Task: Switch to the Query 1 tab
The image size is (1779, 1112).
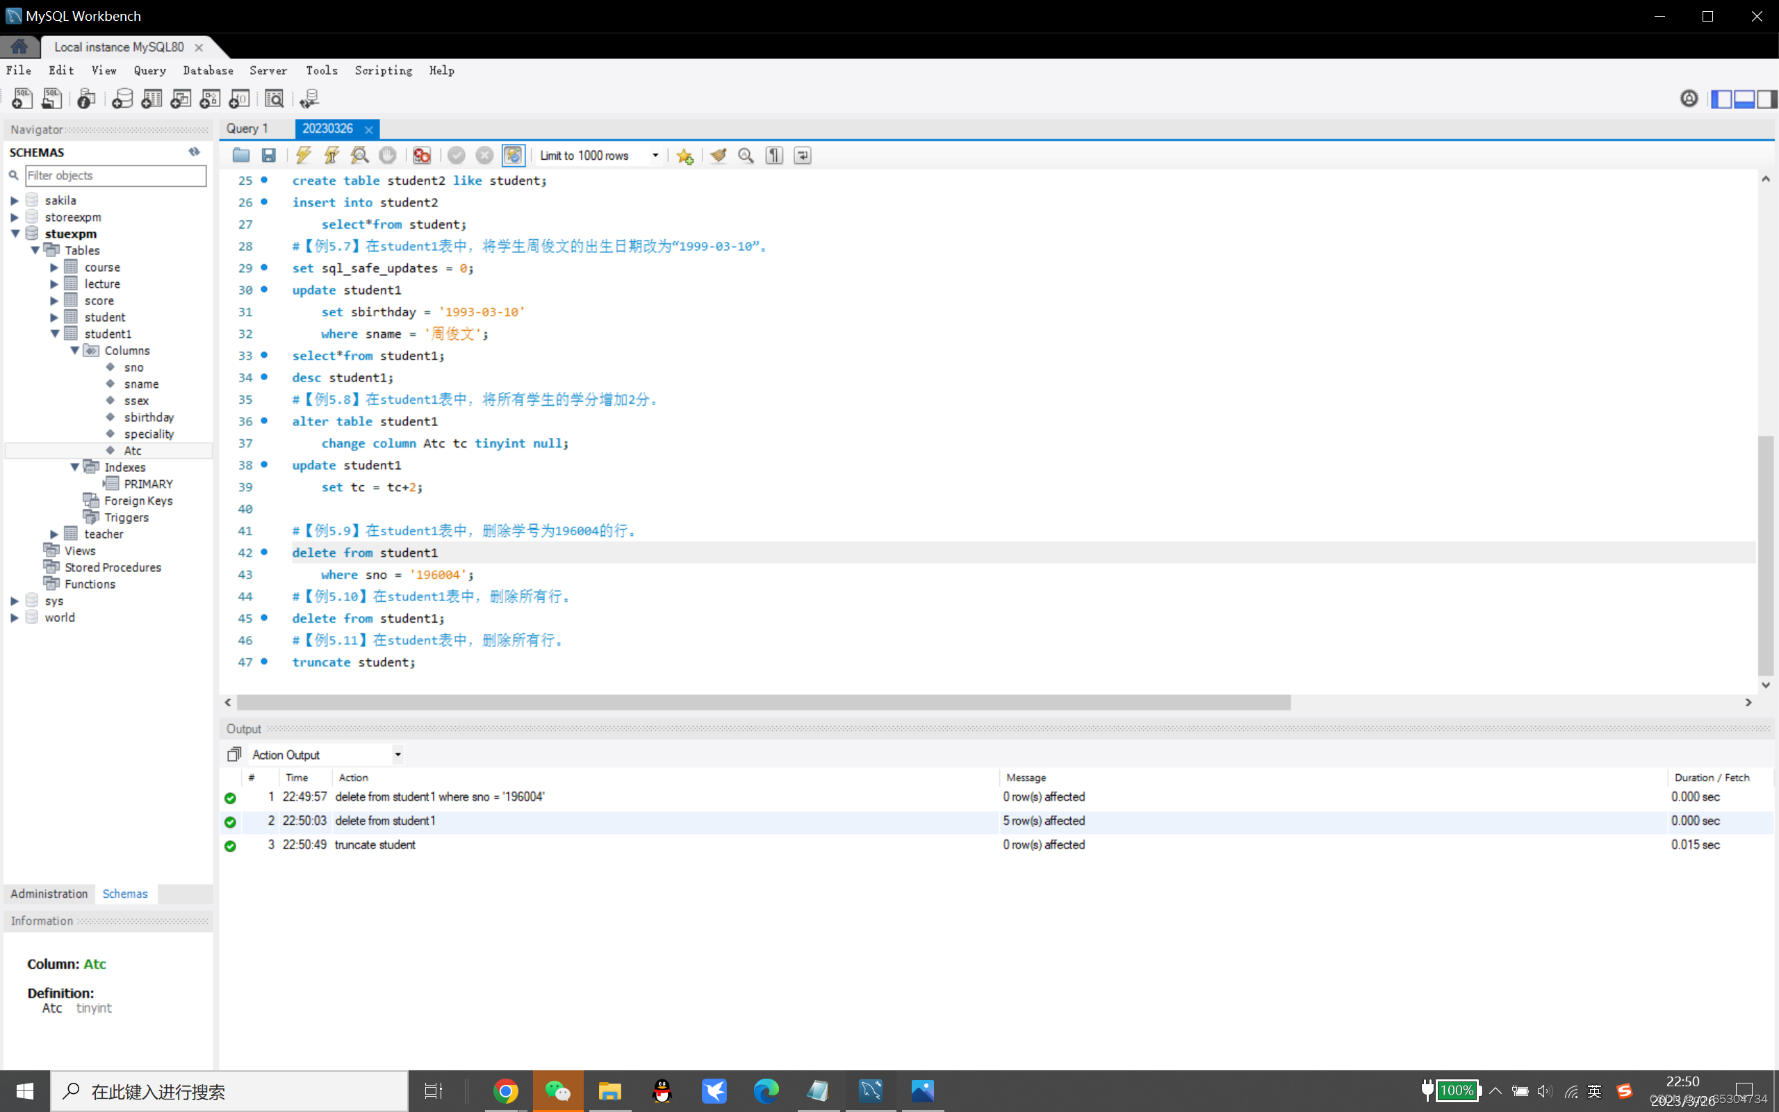Action: [x=247, y=129]
